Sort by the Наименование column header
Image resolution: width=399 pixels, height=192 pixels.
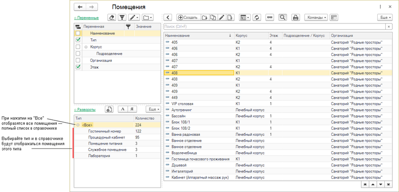199,35
